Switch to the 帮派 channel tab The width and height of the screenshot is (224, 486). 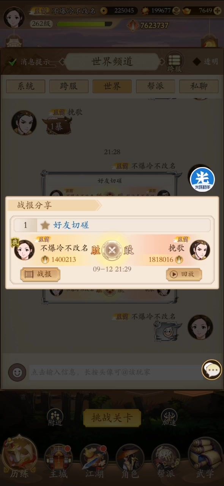click(x=155, y=86)
